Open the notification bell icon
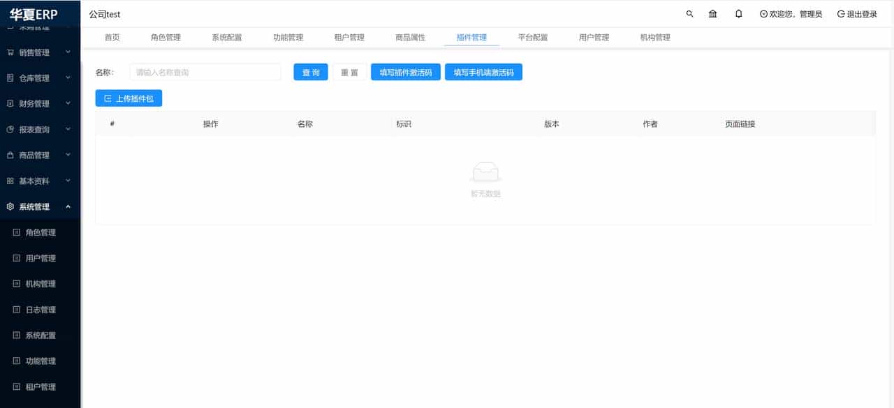 738,13
